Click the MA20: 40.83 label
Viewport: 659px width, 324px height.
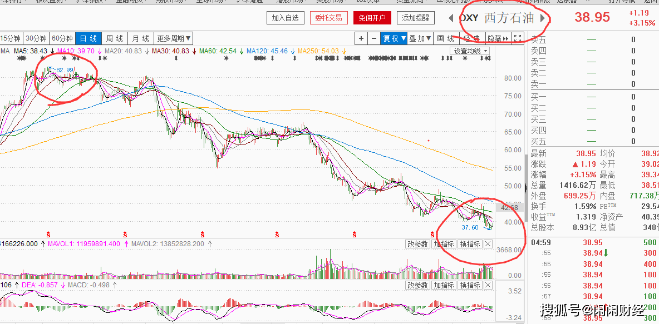124,51
